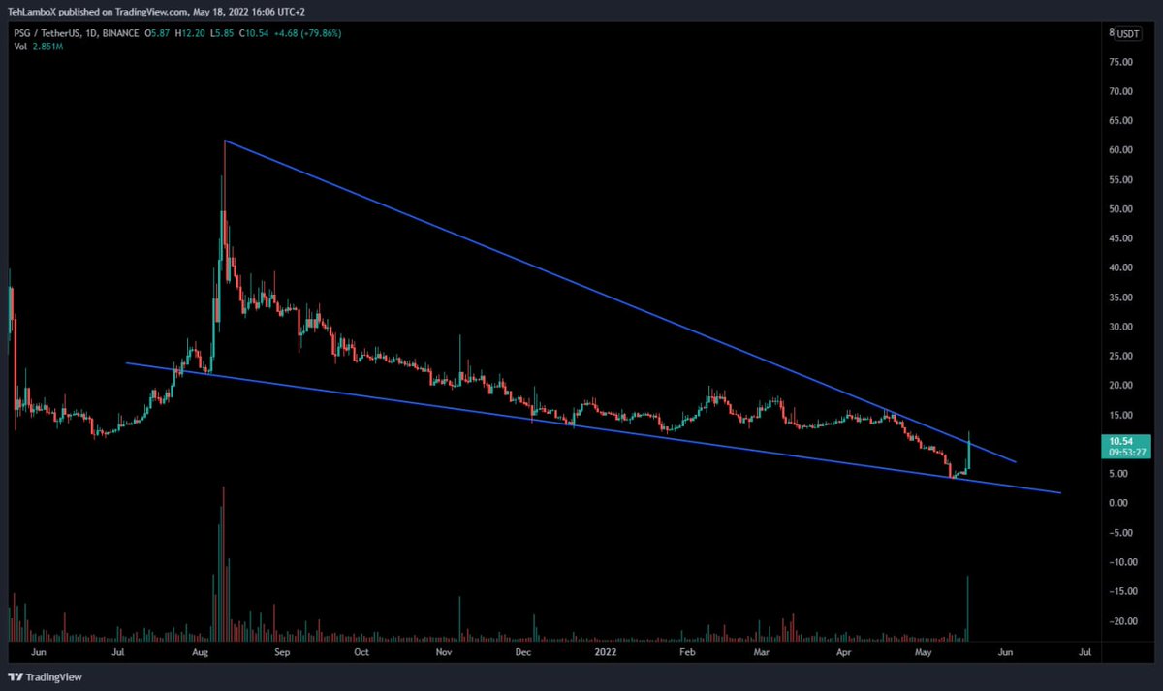Click the 75.00 price axis label
1163x691 pixels.
[x=1123, y=62]
